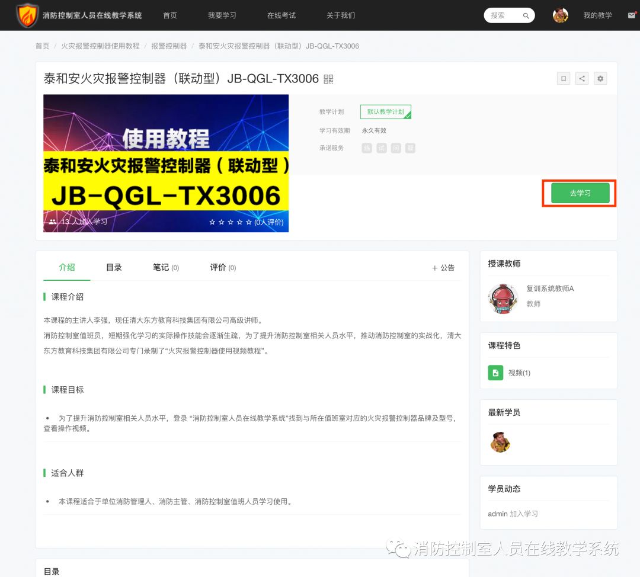
Task: Click the 适合人群 section heading
Action: (x=68, y=473)
